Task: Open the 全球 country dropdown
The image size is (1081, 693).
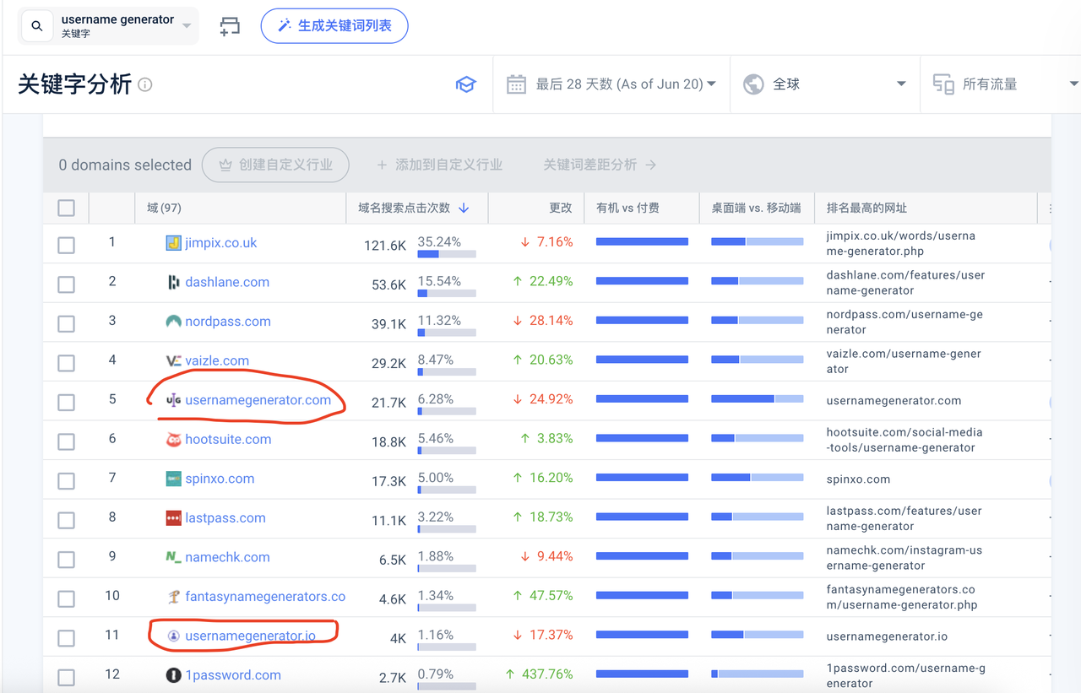Action: (x=901, y=84)
